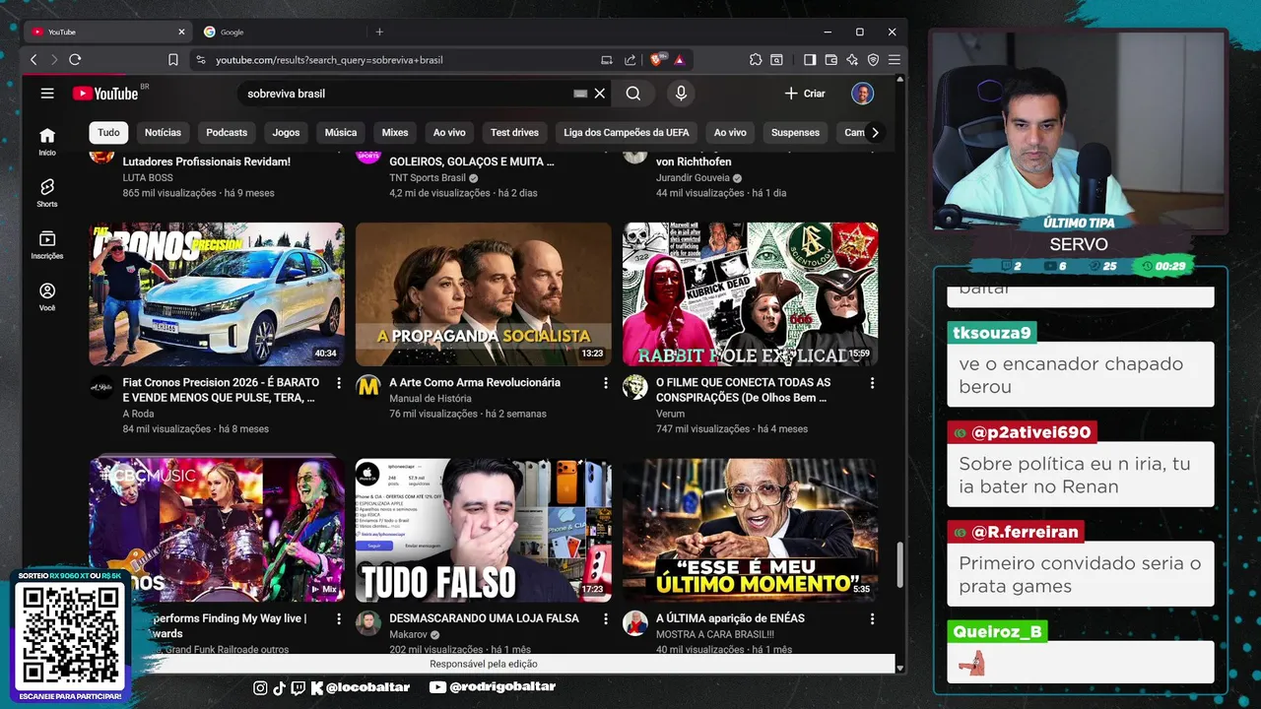This screenshot has width=1261, height=709.
Task: Clear the search query with the X
Action: pos(600,94)
